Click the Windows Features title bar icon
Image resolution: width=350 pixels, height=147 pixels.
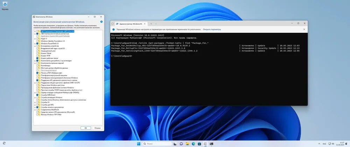(34, 17)
